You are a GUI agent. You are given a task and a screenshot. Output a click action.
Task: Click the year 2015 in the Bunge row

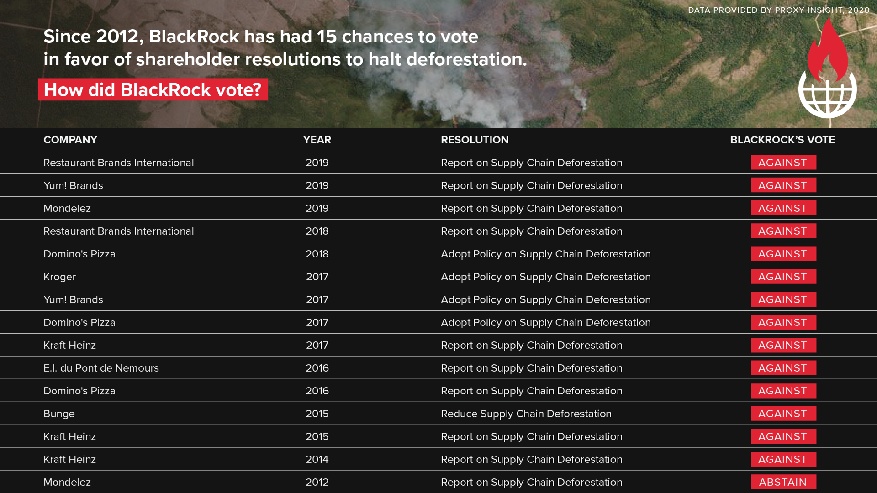(317, 414)
